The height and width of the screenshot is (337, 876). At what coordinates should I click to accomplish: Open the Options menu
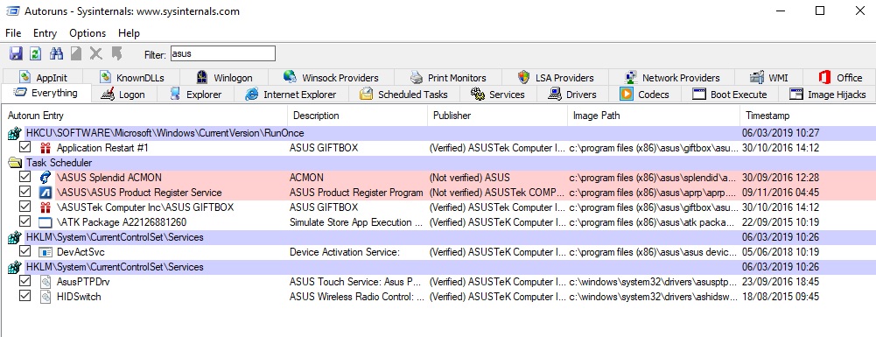[x=88, y=33]
